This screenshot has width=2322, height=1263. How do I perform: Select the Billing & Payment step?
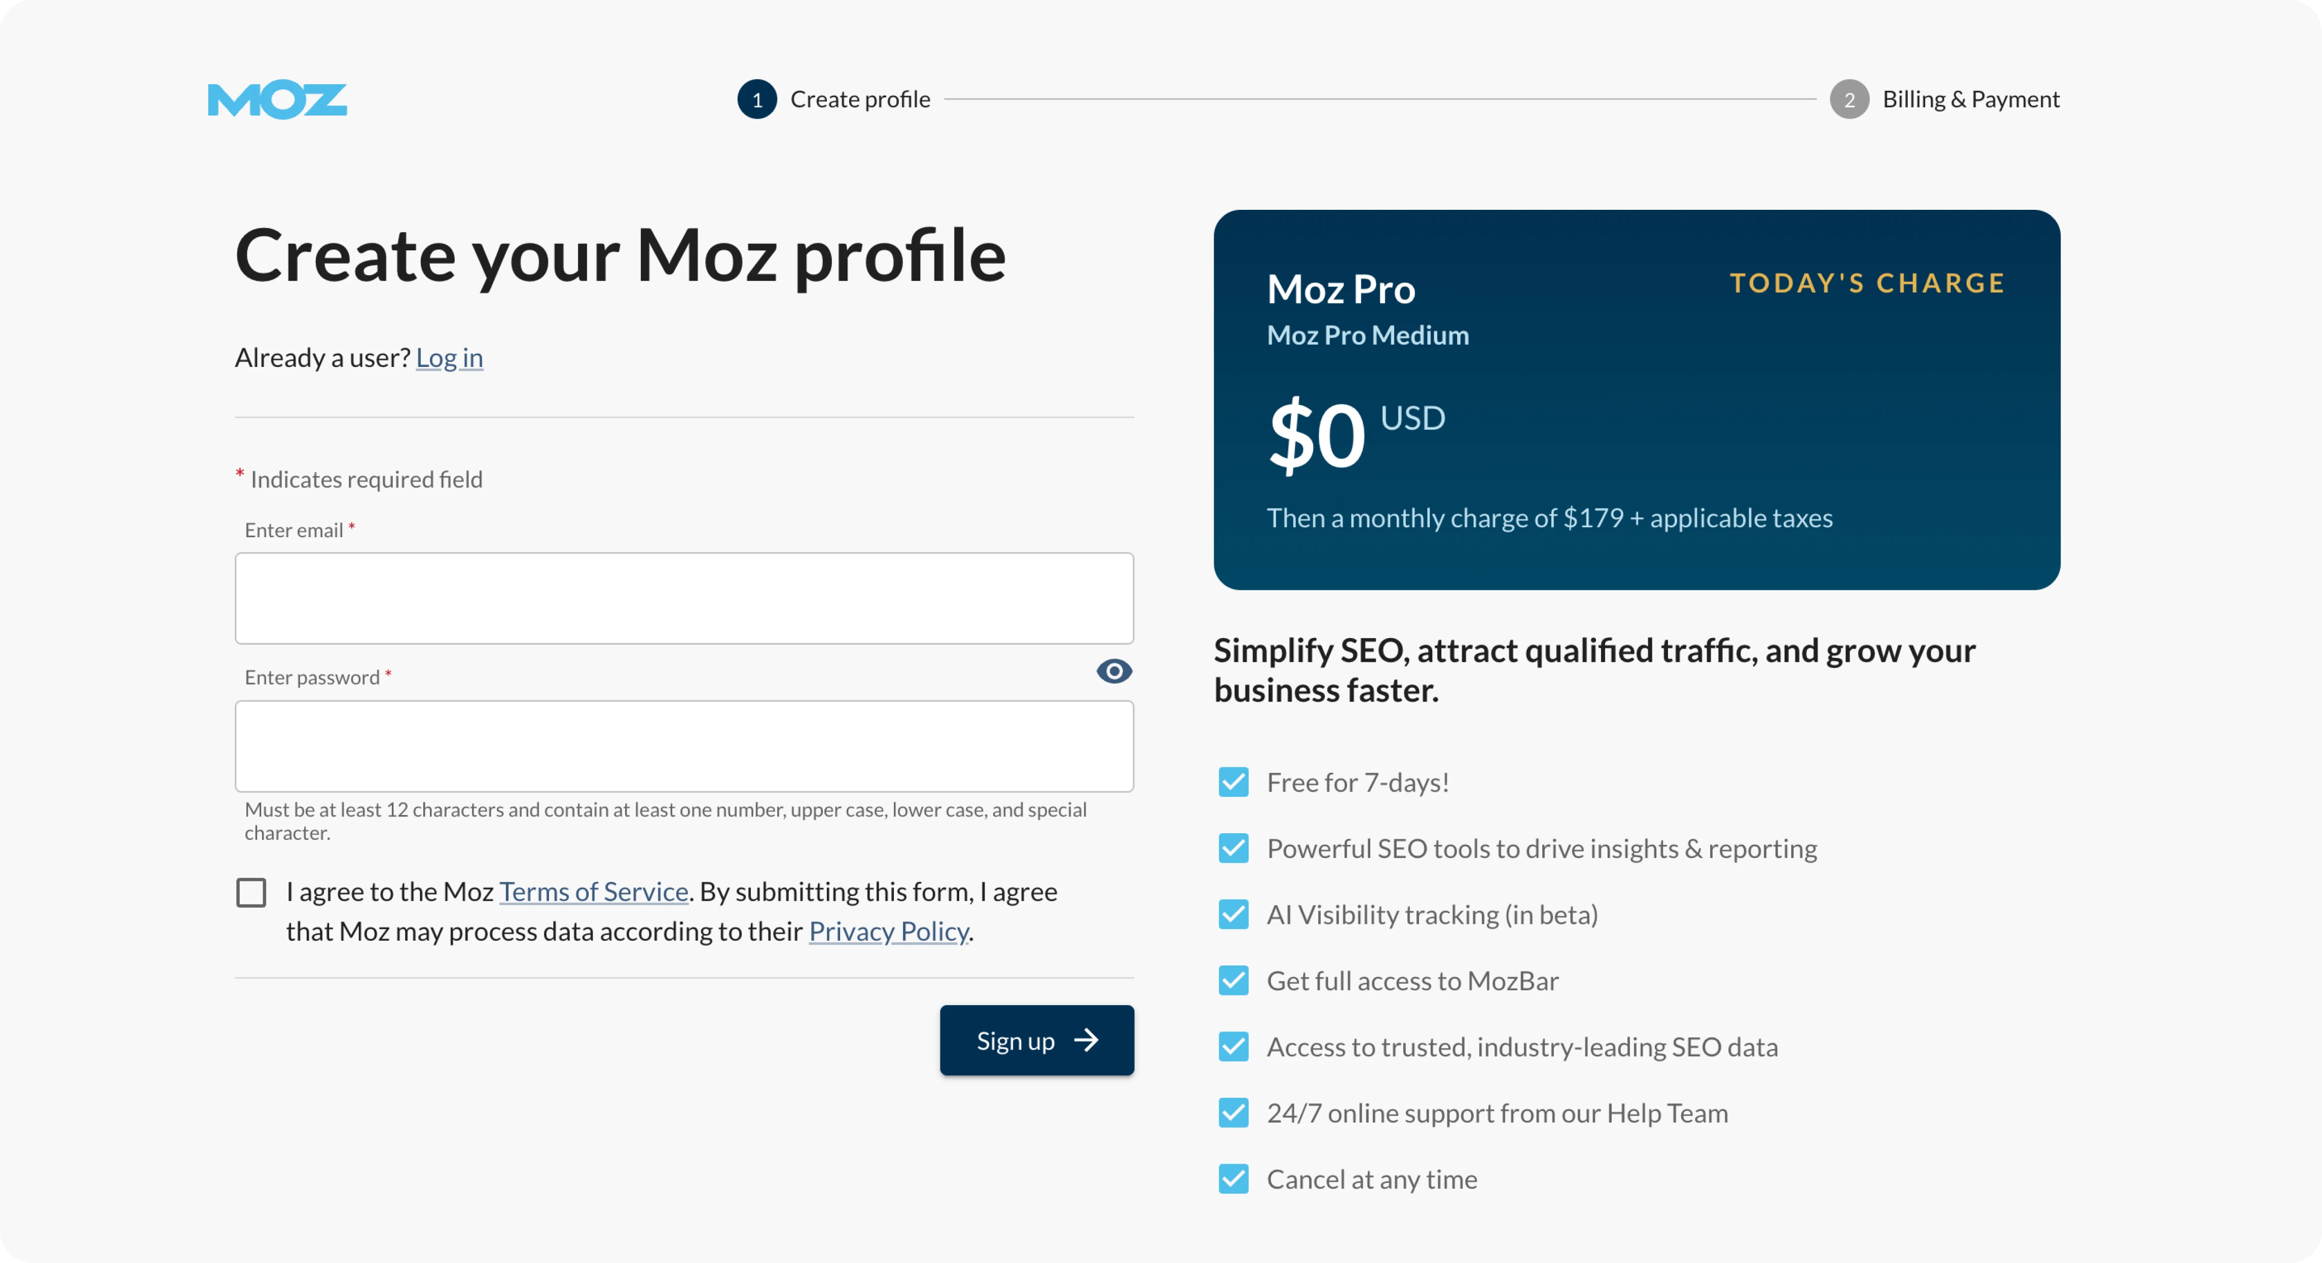tap(1971, 99)
